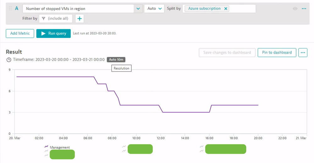Click the metric name input field
Viewport: 314px width, 163px height.
pyautogui.click(x=79, y=9)
